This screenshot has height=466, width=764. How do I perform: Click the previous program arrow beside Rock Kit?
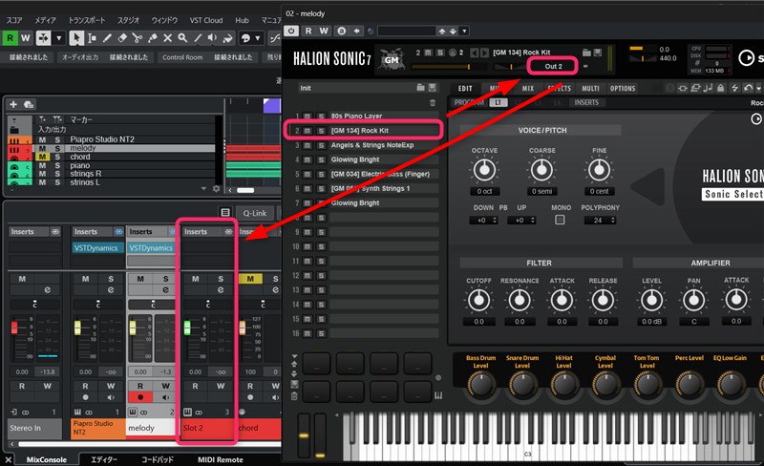coord(474,53)
